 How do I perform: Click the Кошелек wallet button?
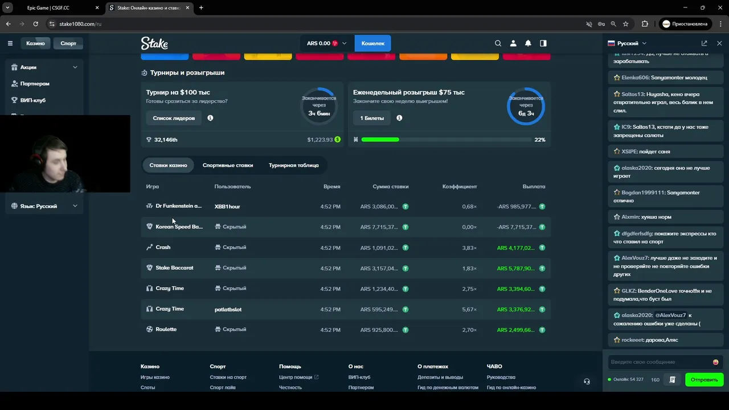[x=373, y=43]
